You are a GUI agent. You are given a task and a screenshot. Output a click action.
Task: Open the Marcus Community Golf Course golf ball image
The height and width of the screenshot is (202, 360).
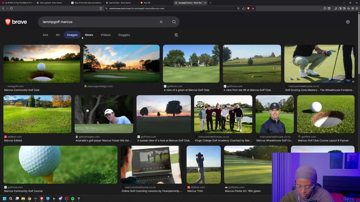pos(60,165)
